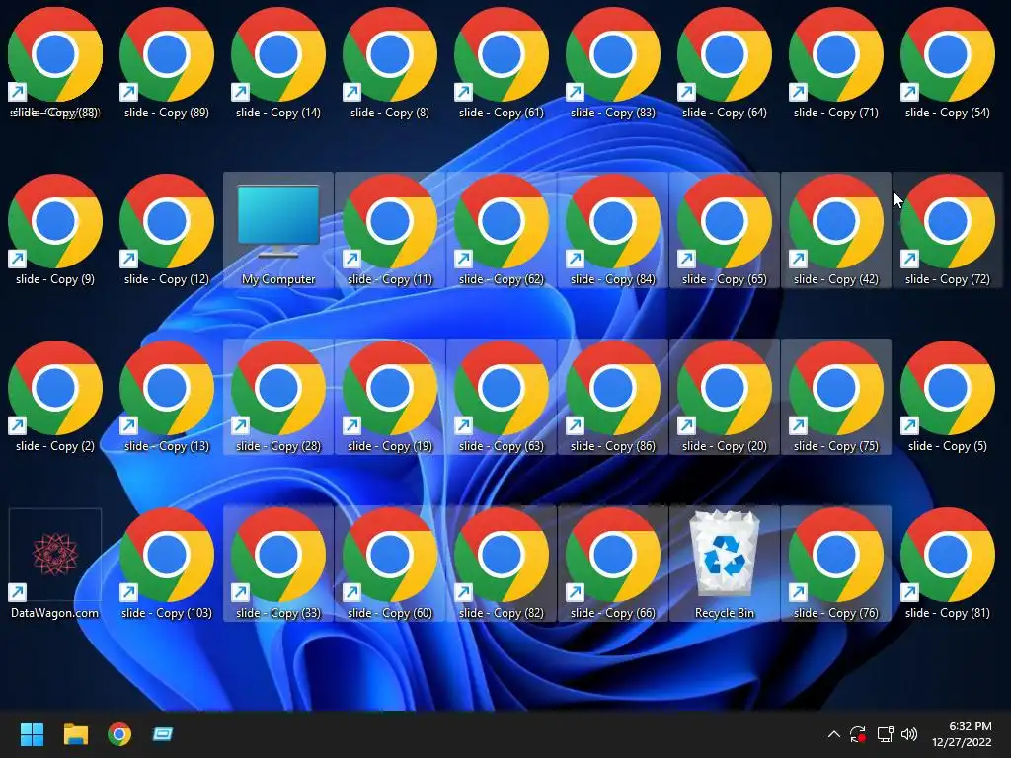Select the slide - Copy (60) shortcut

coord(389,564)
